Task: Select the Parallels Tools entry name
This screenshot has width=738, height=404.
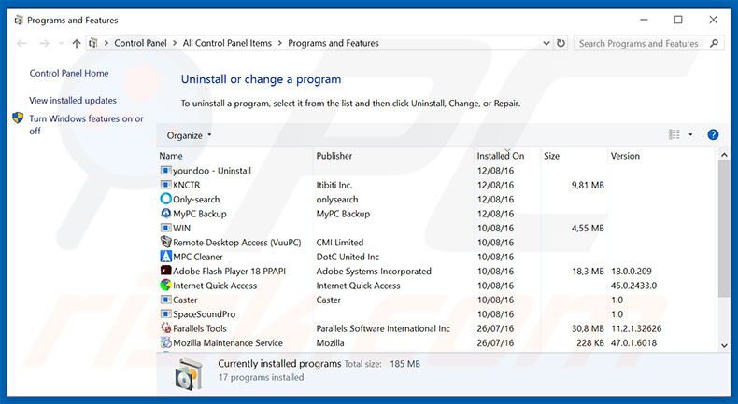Action: (x=200, y=328)
